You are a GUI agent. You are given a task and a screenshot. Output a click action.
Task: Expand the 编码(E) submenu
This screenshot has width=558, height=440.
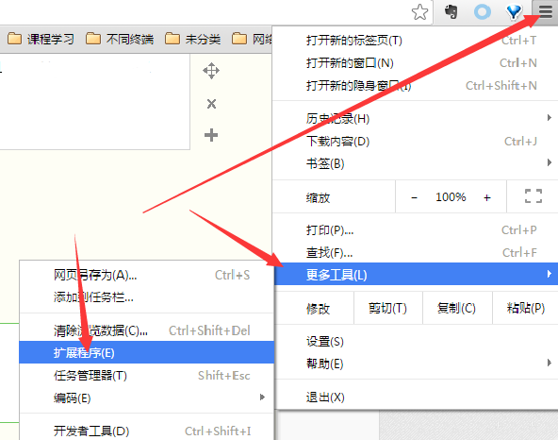pos(147,398)
